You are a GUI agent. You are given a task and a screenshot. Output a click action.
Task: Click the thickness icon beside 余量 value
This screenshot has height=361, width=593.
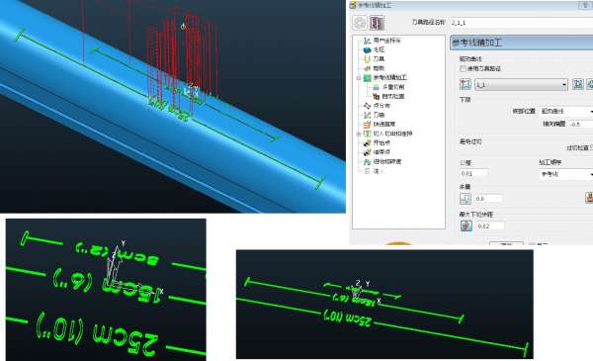[466, 198]
